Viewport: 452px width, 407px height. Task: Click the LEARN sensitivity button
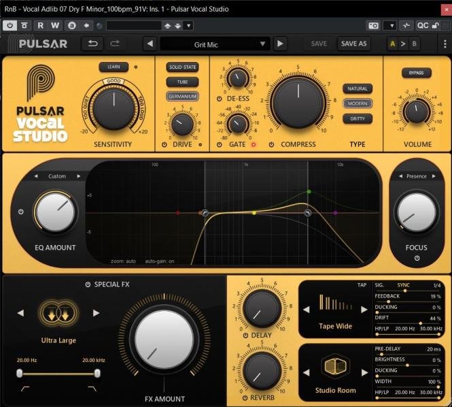114,67
